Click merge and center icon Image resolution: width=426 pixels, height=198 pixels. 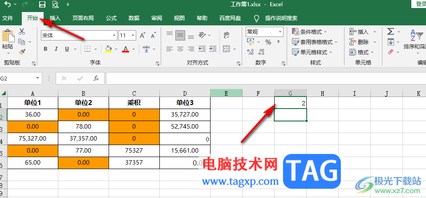pyautogui.click(x=226, y=49)
